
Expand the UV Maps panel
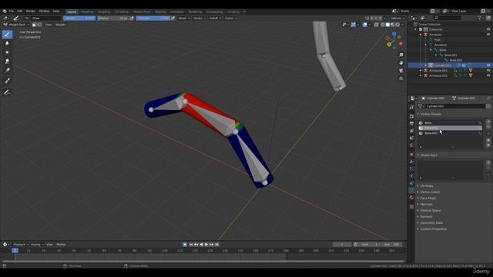point(427,186)
